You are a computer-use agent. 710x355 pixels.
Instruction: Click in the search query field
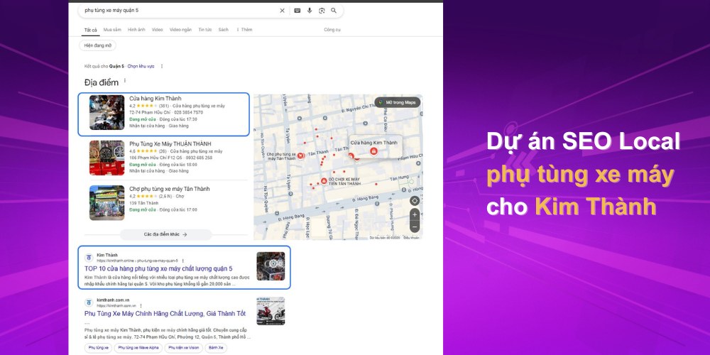[x=179, y=11]
